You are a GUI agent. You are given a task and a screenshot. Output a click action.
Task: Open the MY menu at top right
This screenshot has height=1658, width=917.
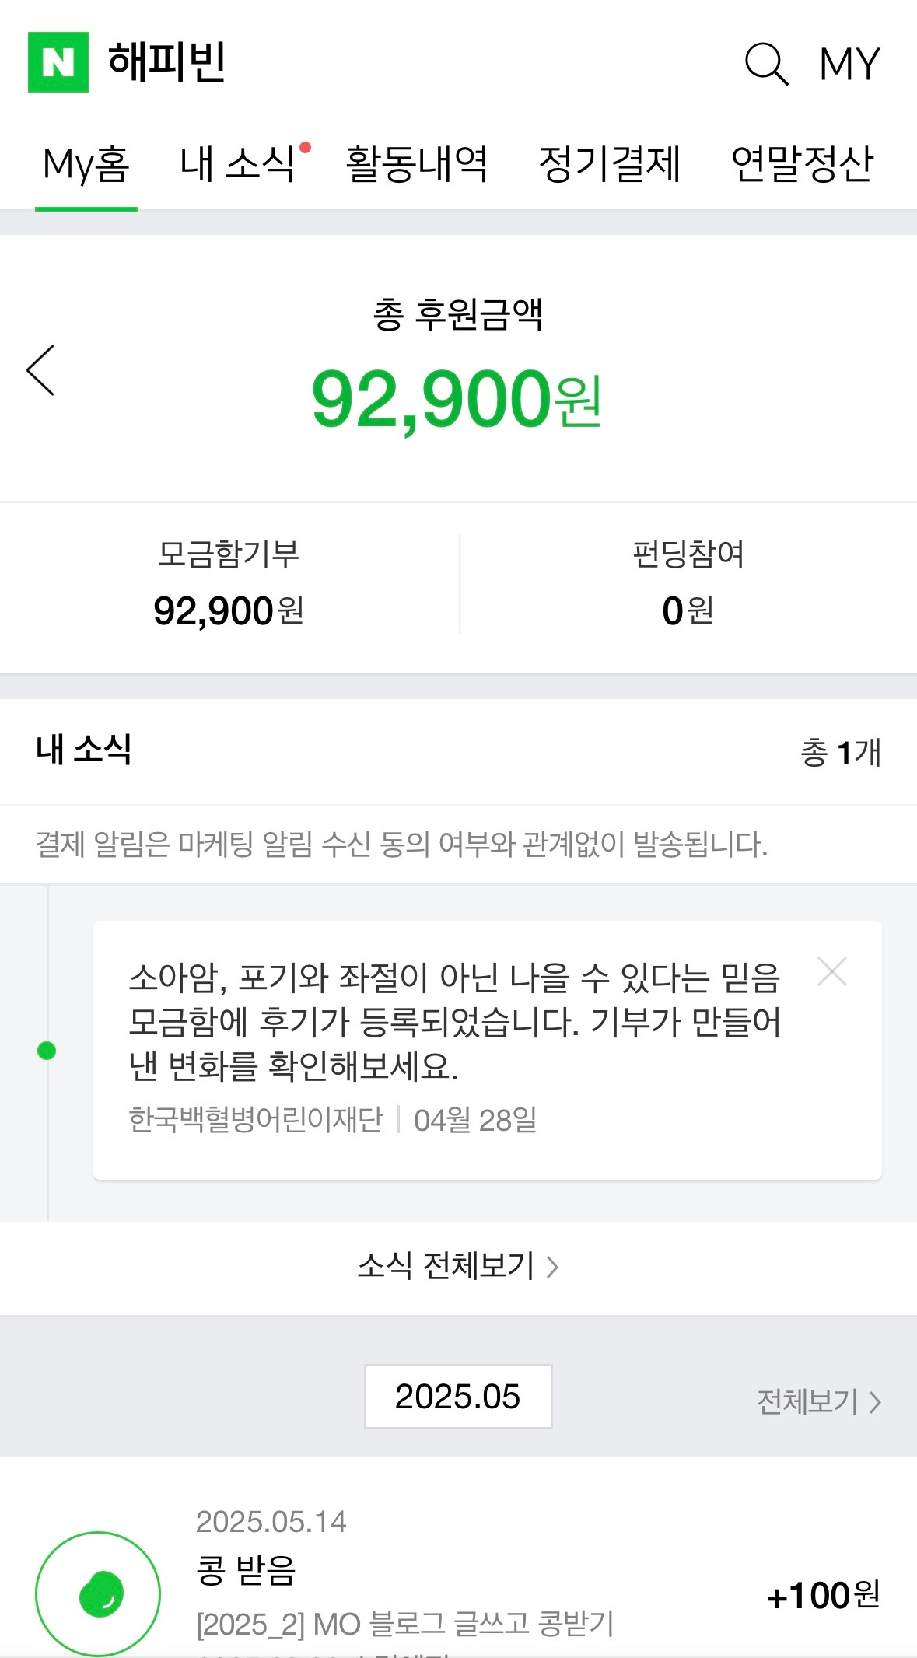[849, 64]
